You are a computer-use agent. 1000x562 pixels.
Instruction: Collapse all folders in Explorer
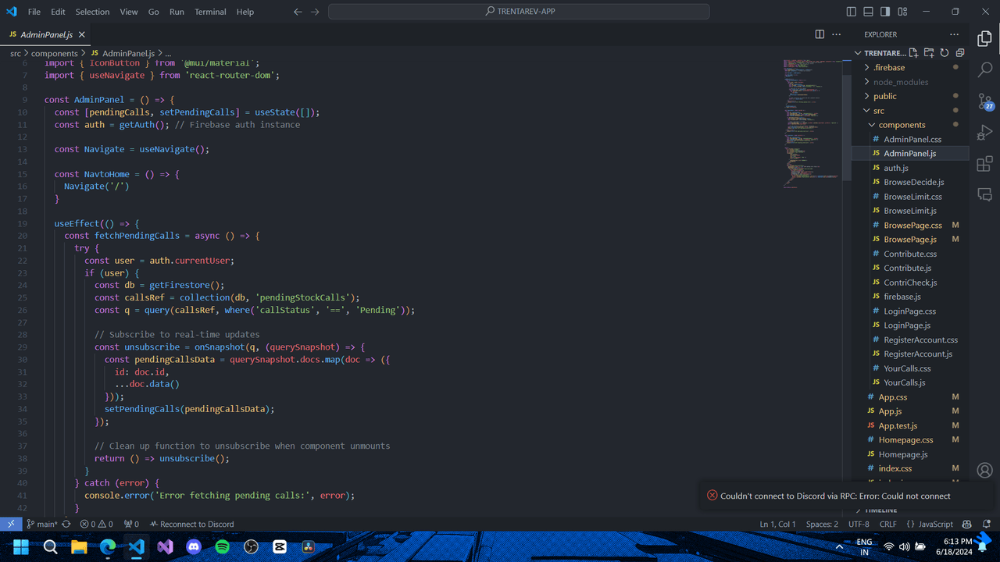(959, 53)
